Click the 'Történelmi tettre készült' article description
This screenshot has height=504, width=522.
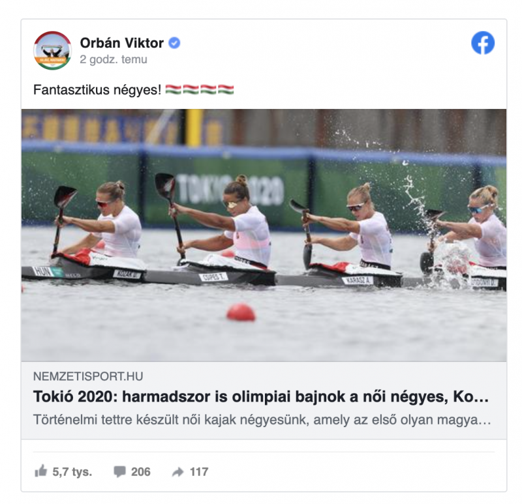pyautogui.click(x=262, y=420)
